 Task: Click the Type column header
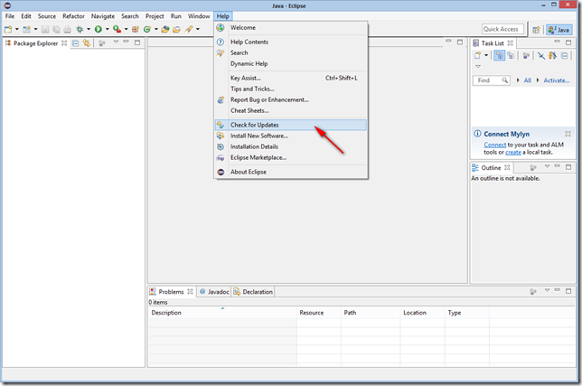pyautogui.click(x=467, y=313)
